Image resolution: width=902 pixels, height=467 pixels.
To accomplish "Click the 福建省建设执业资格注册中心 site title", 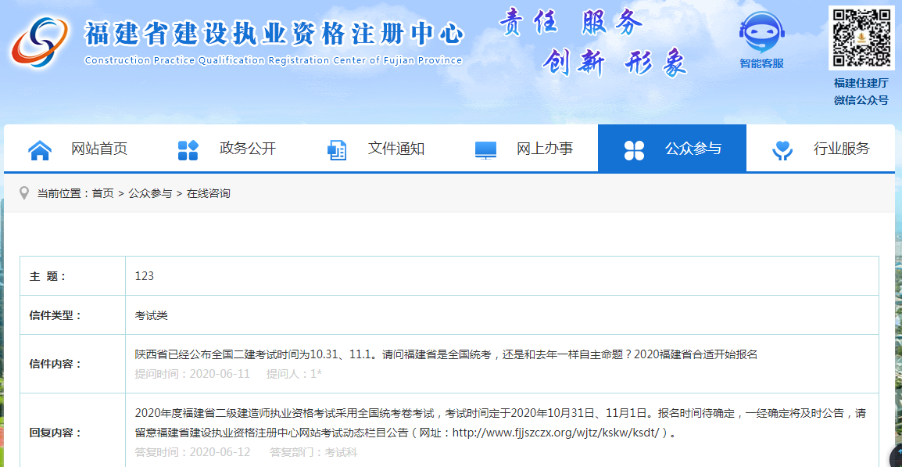I will pyautogui.click(x=274, y=34).
